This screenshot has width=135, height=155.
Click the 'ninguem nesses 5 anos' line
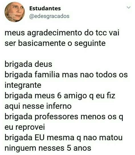click(48, 148)
